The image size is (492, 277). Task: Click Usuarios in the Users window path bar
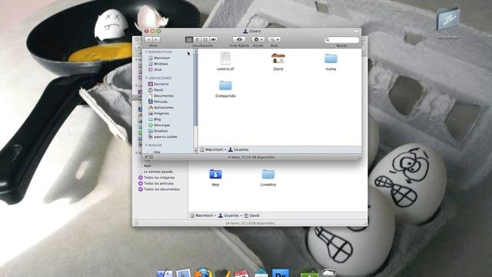tap(238, 149)
